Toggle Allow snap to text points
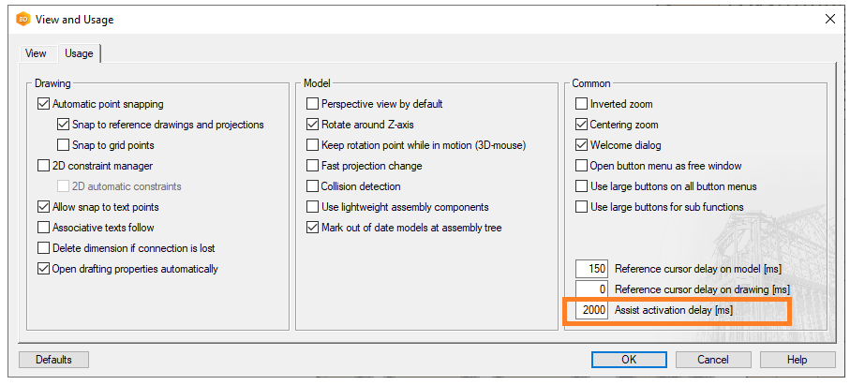 [x=44, y=207]
